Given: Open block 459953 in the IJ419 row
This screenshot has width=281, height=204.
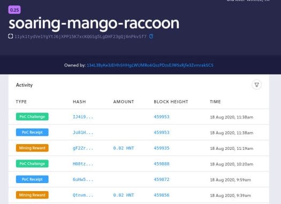Looking at the screenshot, I should tap(162, 117).
